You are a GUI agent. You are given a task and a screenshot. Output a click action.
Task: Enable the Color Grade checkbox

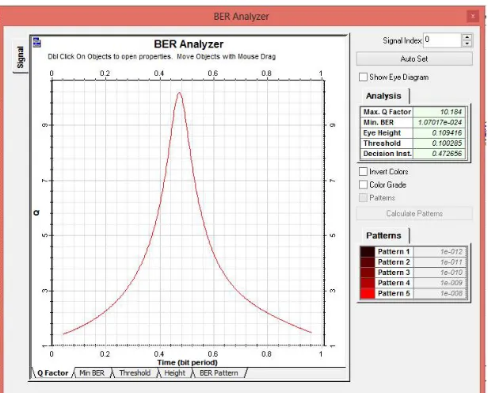363,185
